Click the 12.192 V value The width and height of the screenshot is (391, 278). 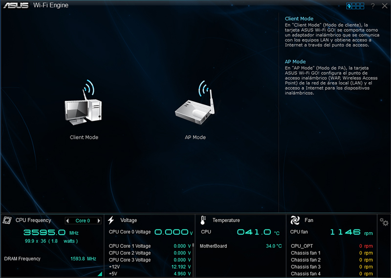click(x=181, y=267)
